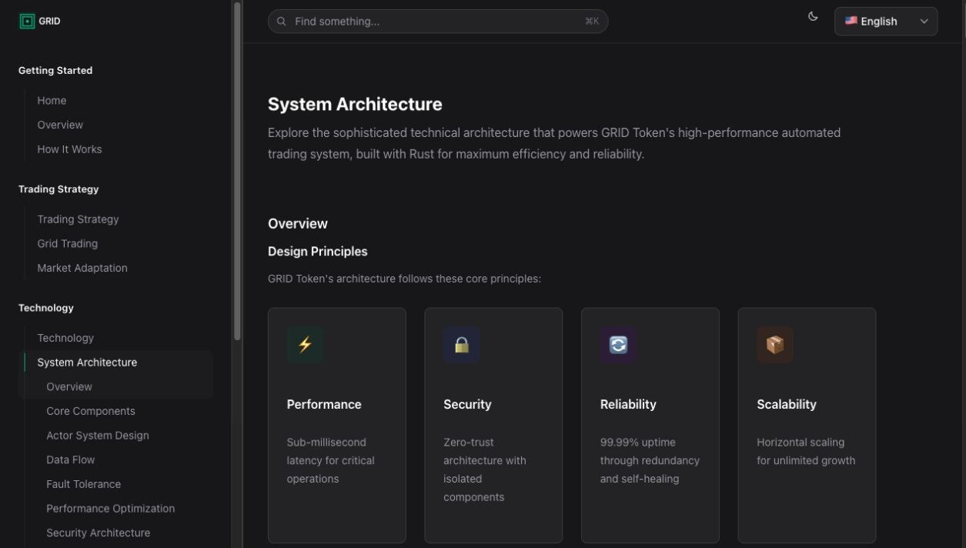Click the Performance card title
The width and height of the screenshot is (966, 548).
coord(324,404)
